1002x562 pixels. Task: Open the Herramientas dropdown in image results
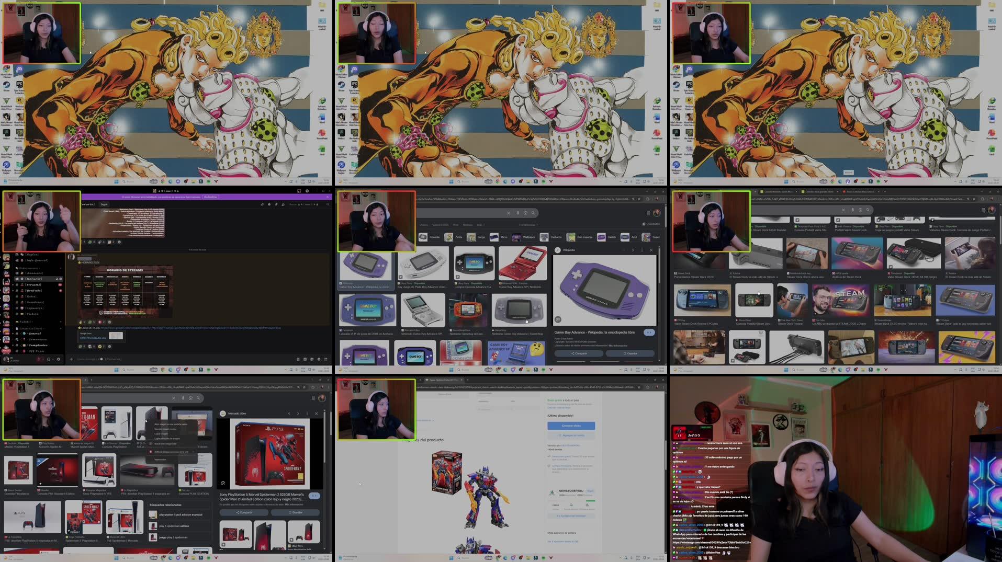click(x=528, y=225)
